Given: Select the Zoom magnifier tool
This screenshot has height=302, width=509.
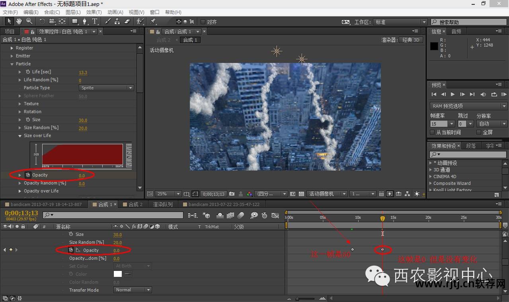Looking at the screenshot, I should coord(29,21).
